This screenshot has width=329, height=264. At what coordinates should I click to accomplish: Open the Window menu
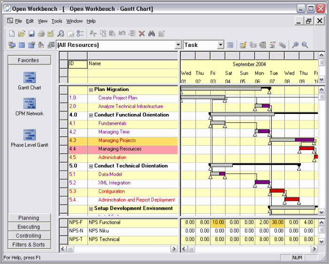[x=75, y=21]
